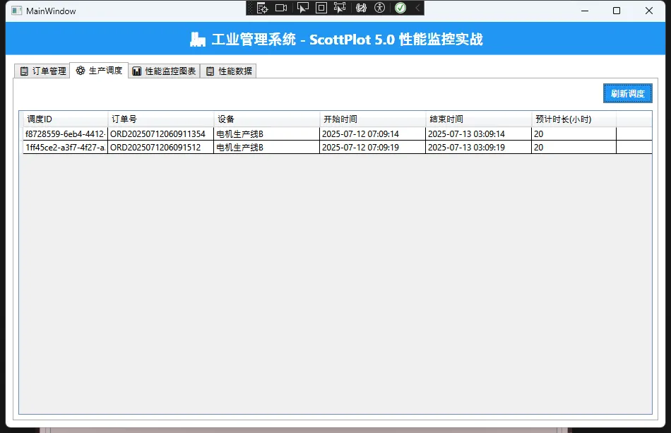Maximize the MainWindow window
Image resolution: width=671 pixels, height=433 pixels.
click(x=617, y=11)
